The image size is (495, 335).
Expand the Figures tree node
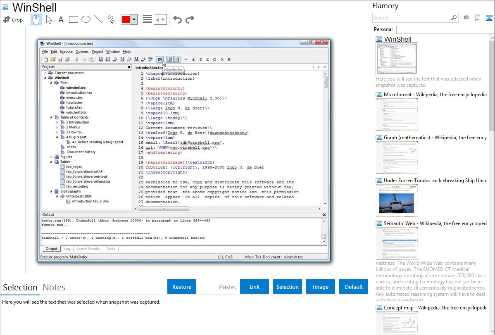pos(51,157)
